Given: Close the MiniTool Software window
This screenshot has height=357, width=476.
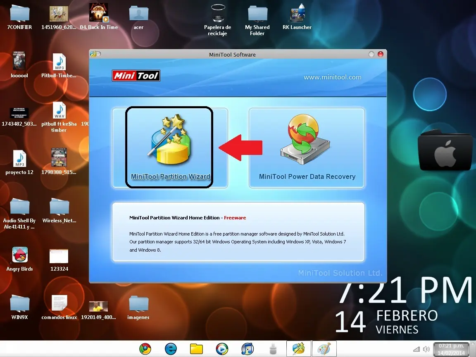Looking at the screenshot, I should (381, 54).
